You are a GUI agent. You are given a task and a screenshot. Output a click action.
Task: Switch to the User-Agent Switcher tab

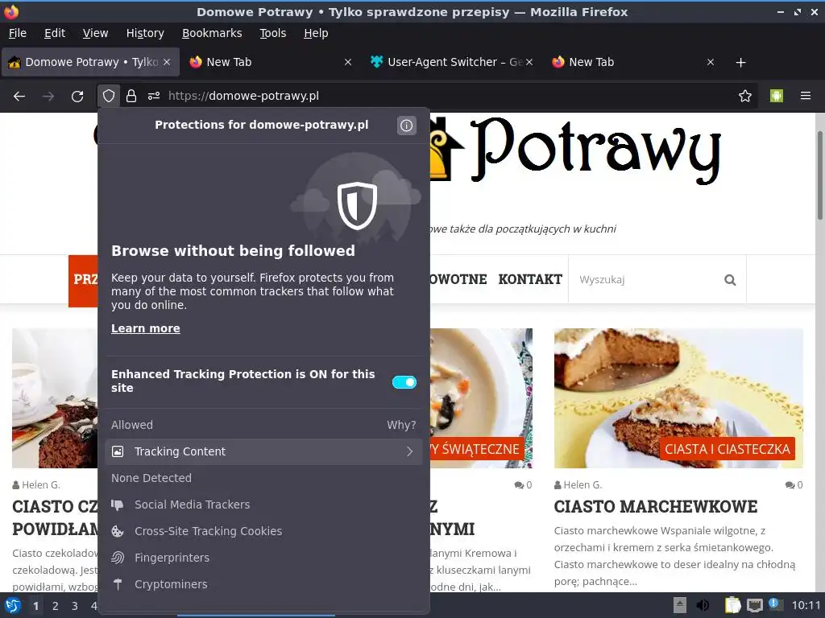452,62
